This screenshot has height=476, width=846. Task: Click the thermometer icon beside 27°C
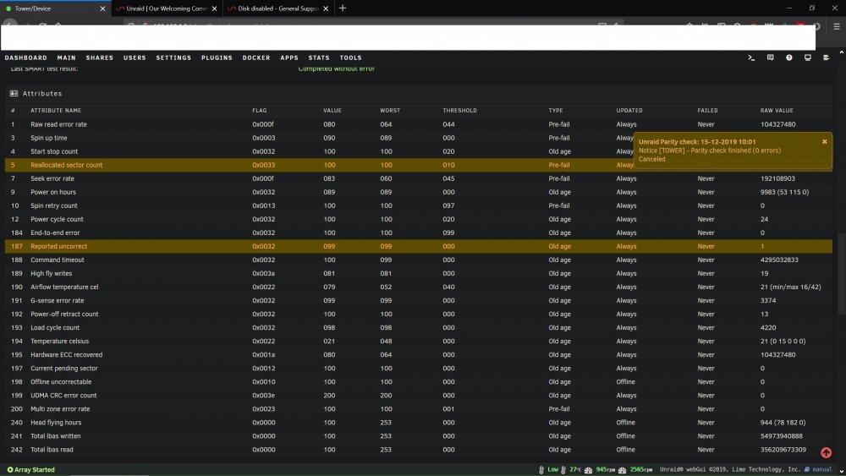click(x=563, y=469)
